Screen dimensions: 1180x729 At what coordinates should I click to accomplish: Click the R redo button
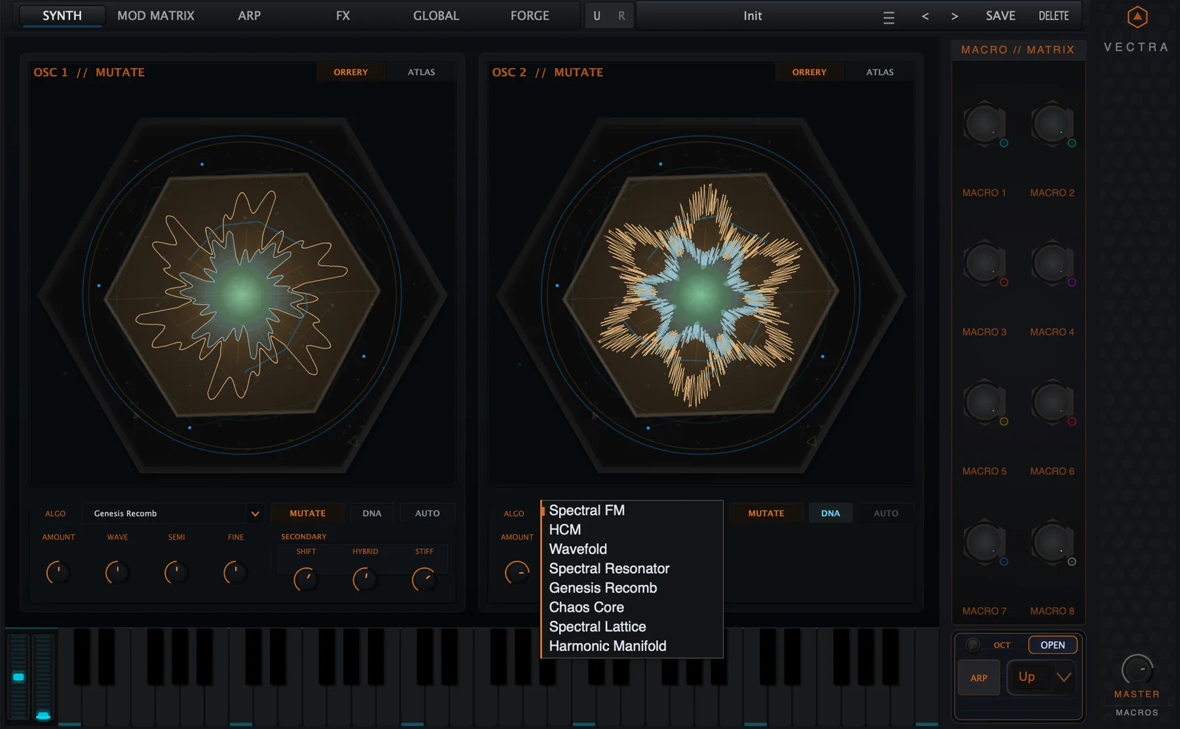pos(621,16)
